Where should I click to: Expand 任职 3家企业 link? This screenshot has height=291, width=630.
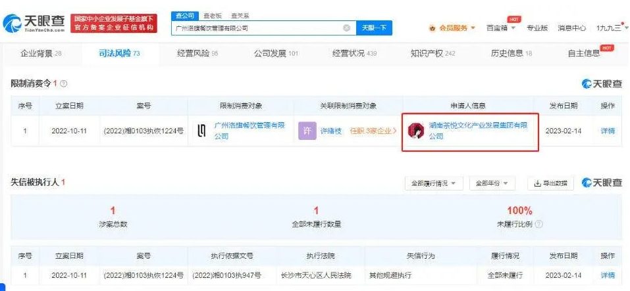click(373, 131)
